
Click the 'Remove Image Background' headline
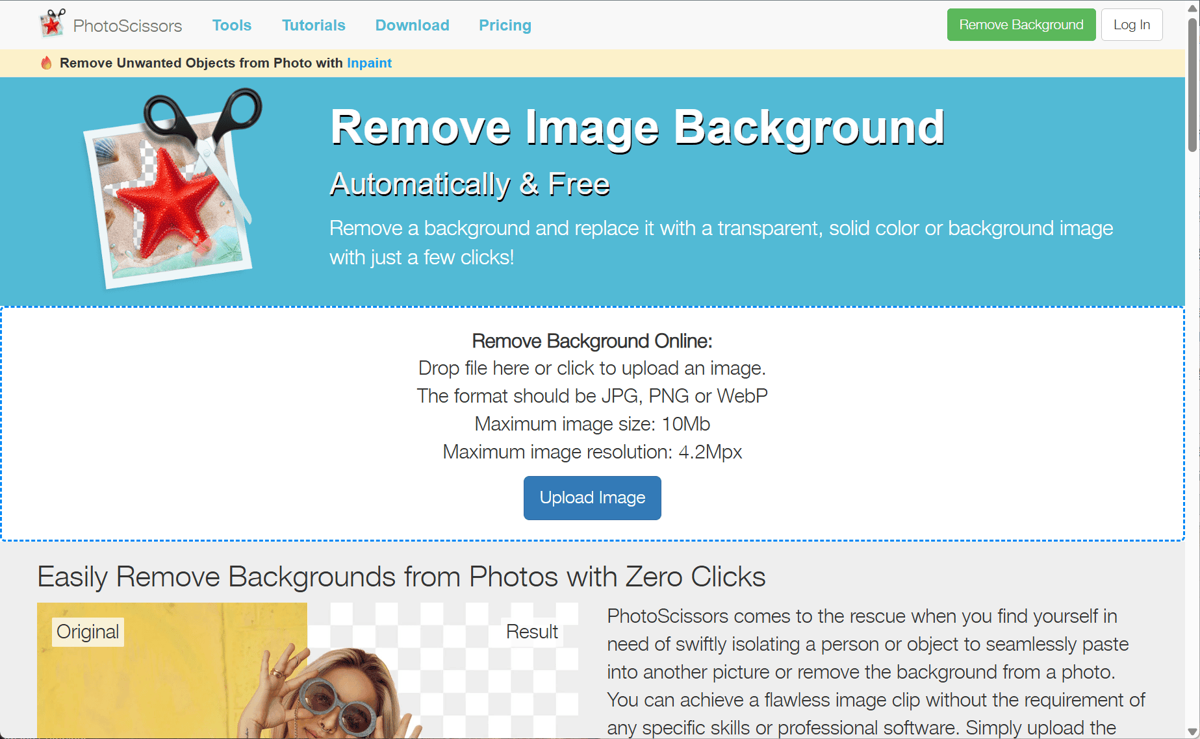pyautogui.click(x=637, y=127)
